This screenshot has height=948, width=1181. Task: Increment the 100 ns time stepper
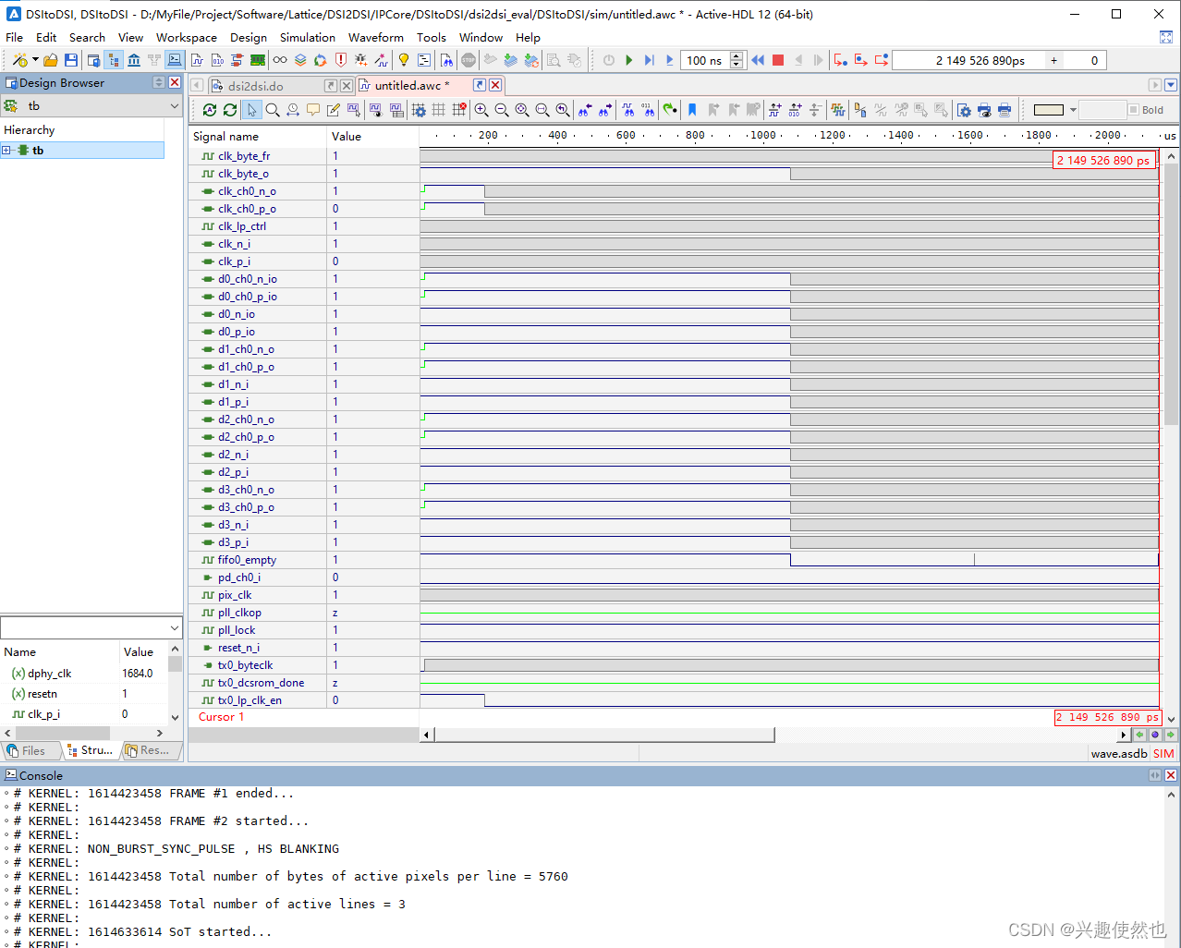[x=737, y=56]
